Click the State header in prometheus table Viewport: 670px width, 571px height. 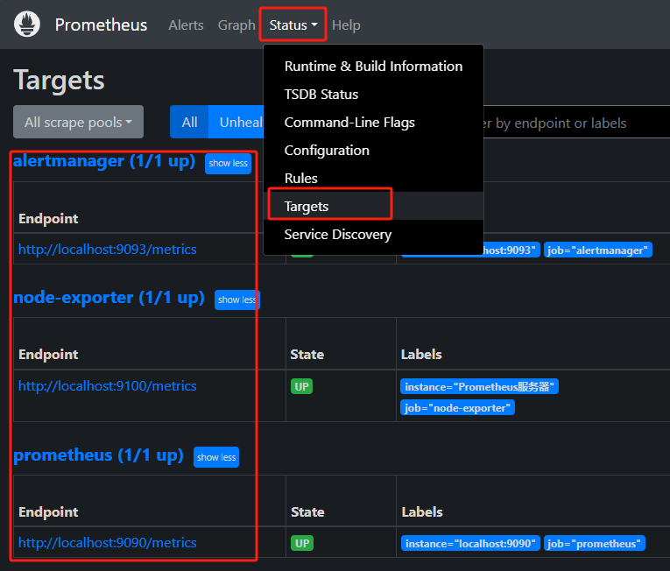307,512
